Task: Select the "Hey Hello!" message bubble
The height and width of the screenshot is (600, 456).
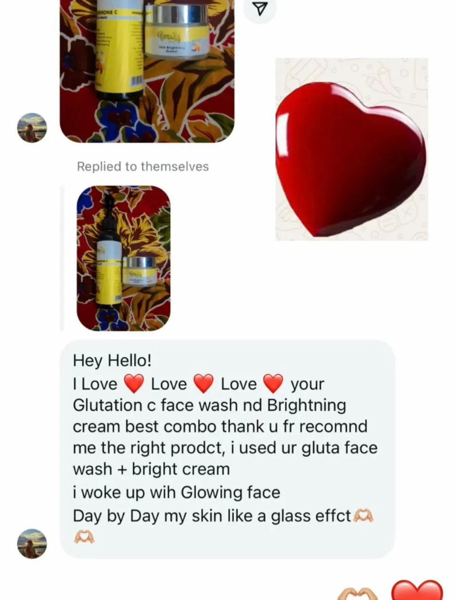Action: (x=227, y=449)
